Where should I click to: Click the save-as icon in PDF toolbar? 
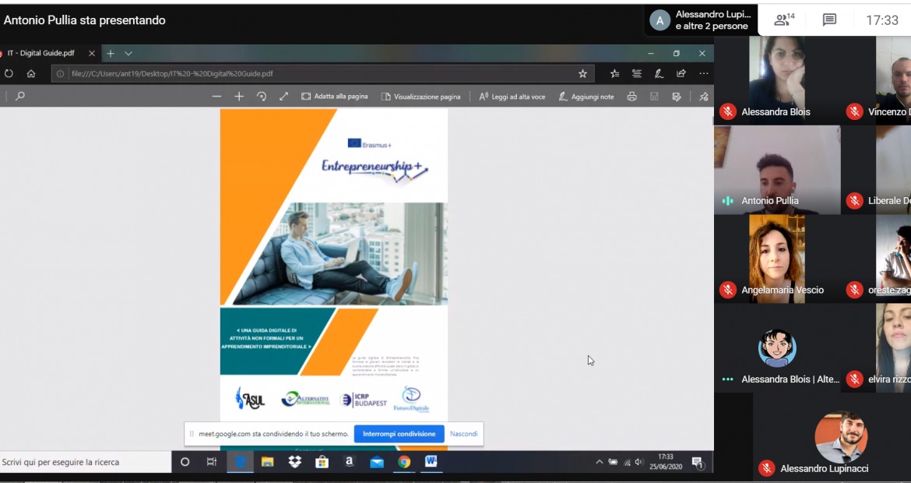[677, 97]
